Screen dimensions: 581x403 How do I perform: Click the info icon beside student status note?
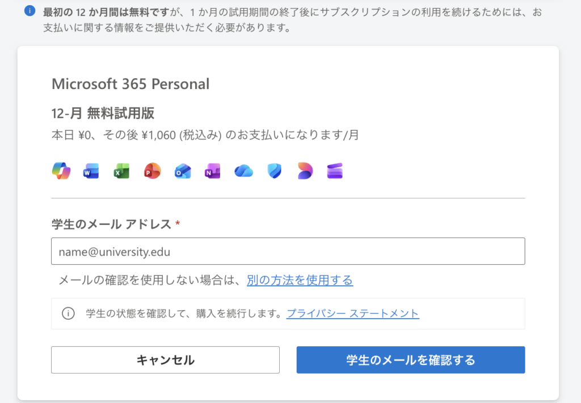pos(68,313)
